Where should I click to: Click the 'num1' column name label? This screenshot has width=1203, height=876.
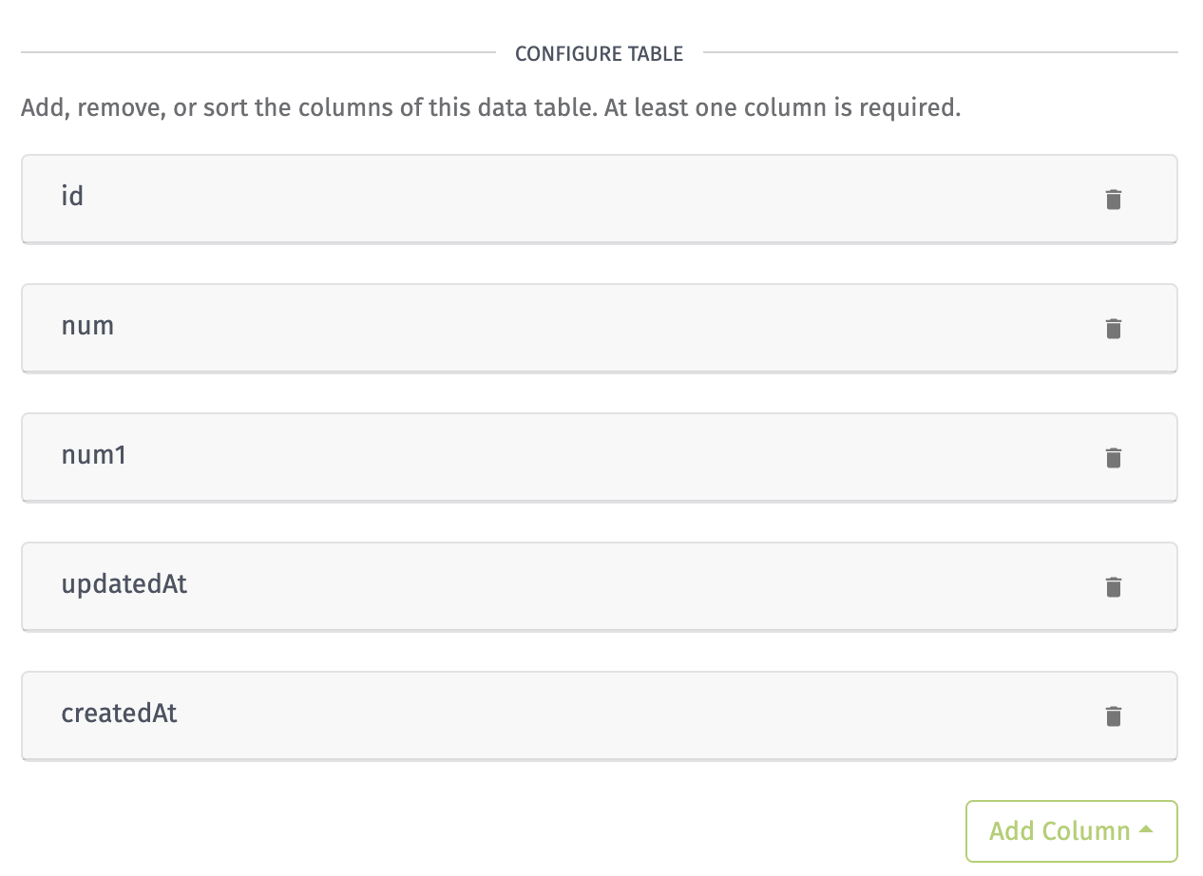point(94,455)
